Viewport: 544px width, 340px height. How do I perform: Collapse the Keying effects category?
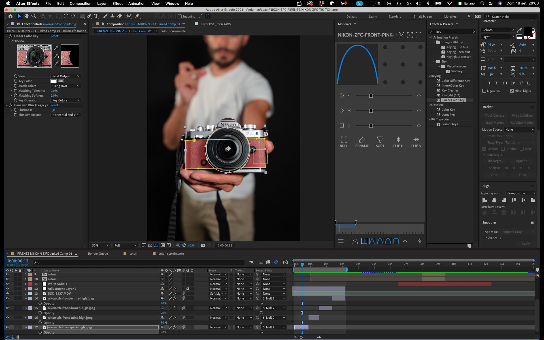tap(430, 76)
